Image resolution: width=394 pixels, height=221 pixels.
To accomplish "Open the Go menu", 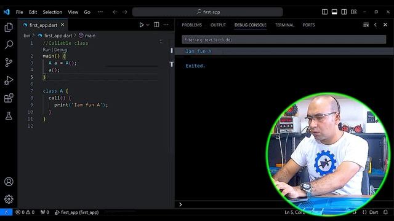I will pos(87,12).
